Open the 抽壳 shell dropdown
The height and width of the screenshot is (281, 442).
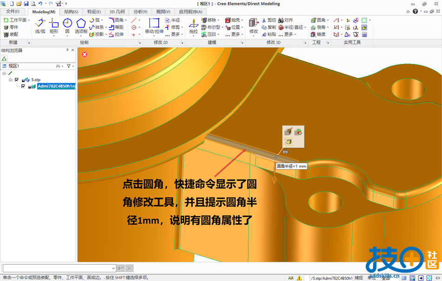coord(242,20)
